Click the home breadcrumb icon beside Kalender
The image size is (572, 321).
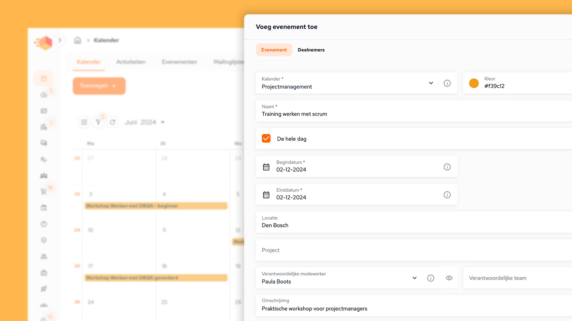[x=77, y=40]
